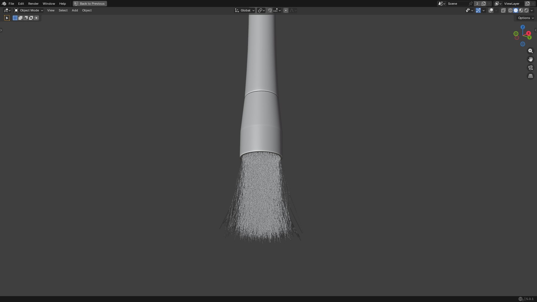The height and width of the screenshot is (302, 537).
Task: Click the red X axis gizmo handle
Action: [x=528, y=33]
